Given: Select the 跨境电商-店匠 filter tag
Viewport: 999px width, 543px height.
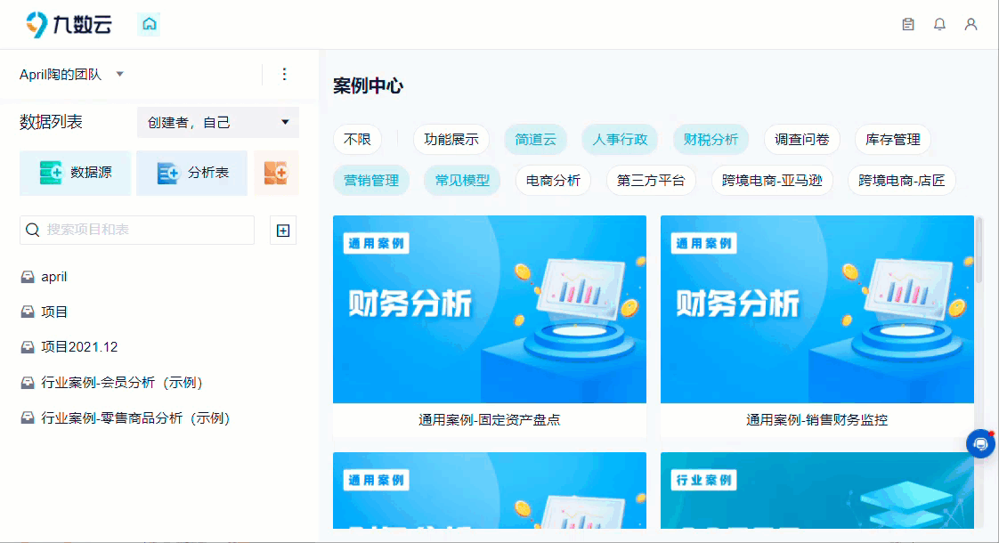Looking at the screenshot, I should coord(902,181).
